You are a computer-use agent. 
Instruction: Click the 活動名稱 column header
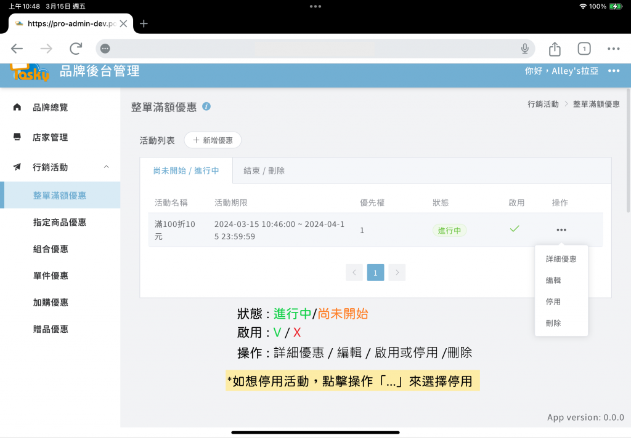171,202
